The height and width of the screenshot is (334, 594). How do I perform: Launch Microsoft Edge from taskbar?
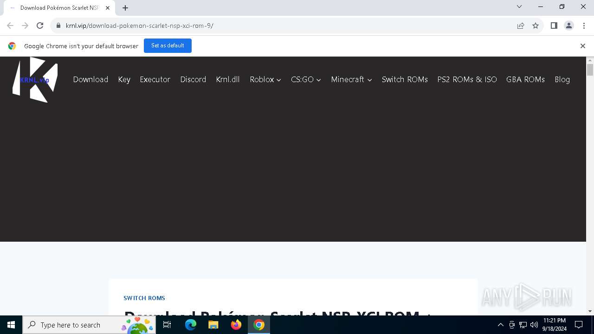(x=191, y=325)
